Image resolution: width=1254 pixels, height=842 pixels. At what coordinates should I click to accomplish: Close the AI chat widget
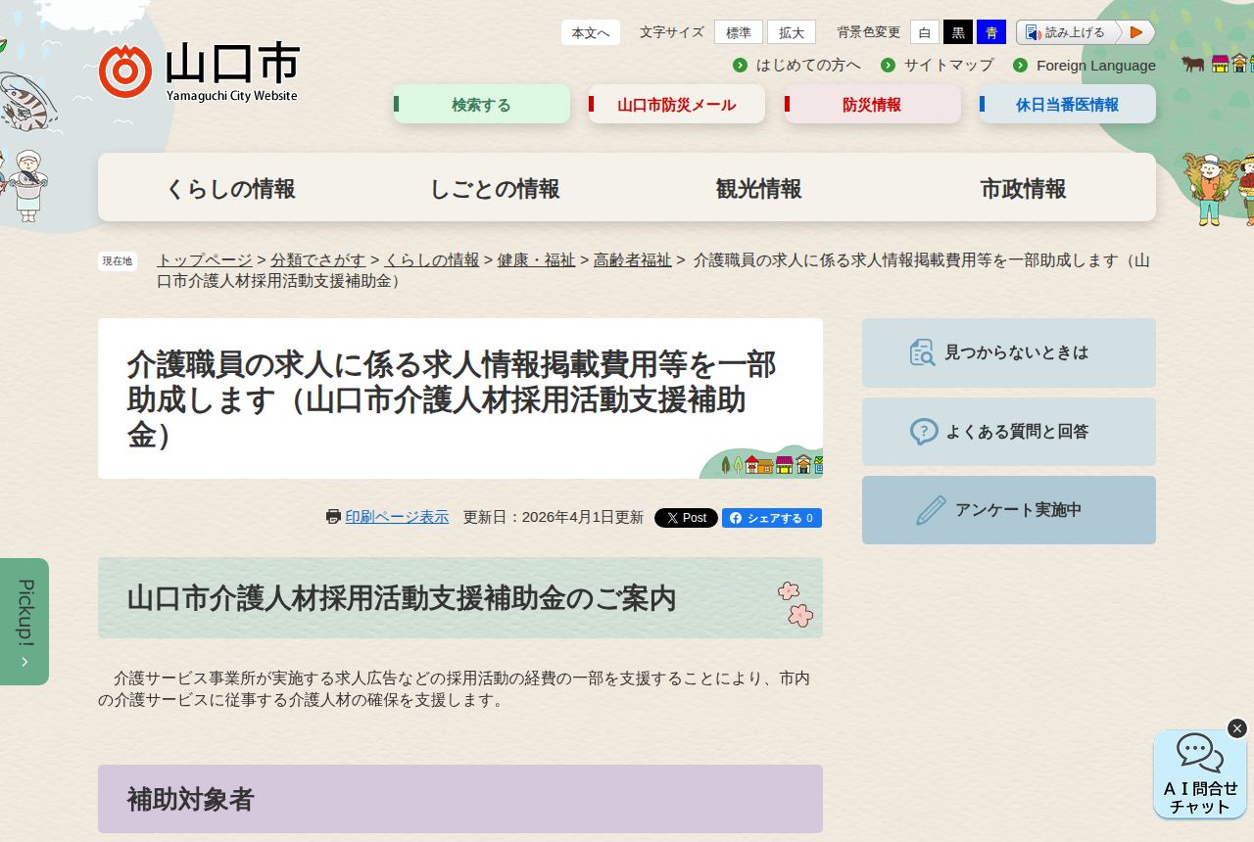[1237, 728]
